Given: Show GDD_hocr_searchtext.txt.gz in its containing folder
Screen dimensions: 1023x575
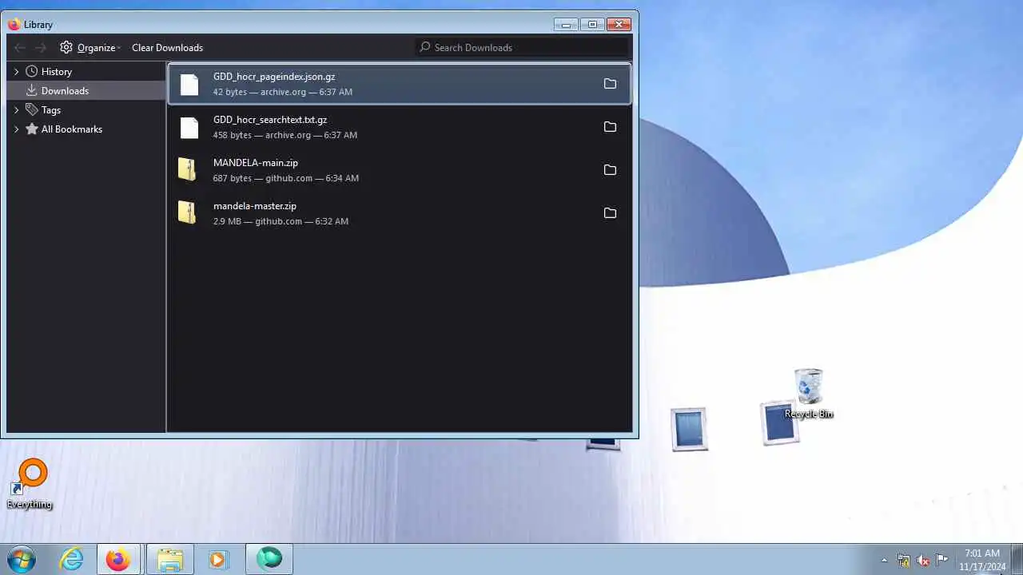Looking at the screenshot, I should coord(610,127).
